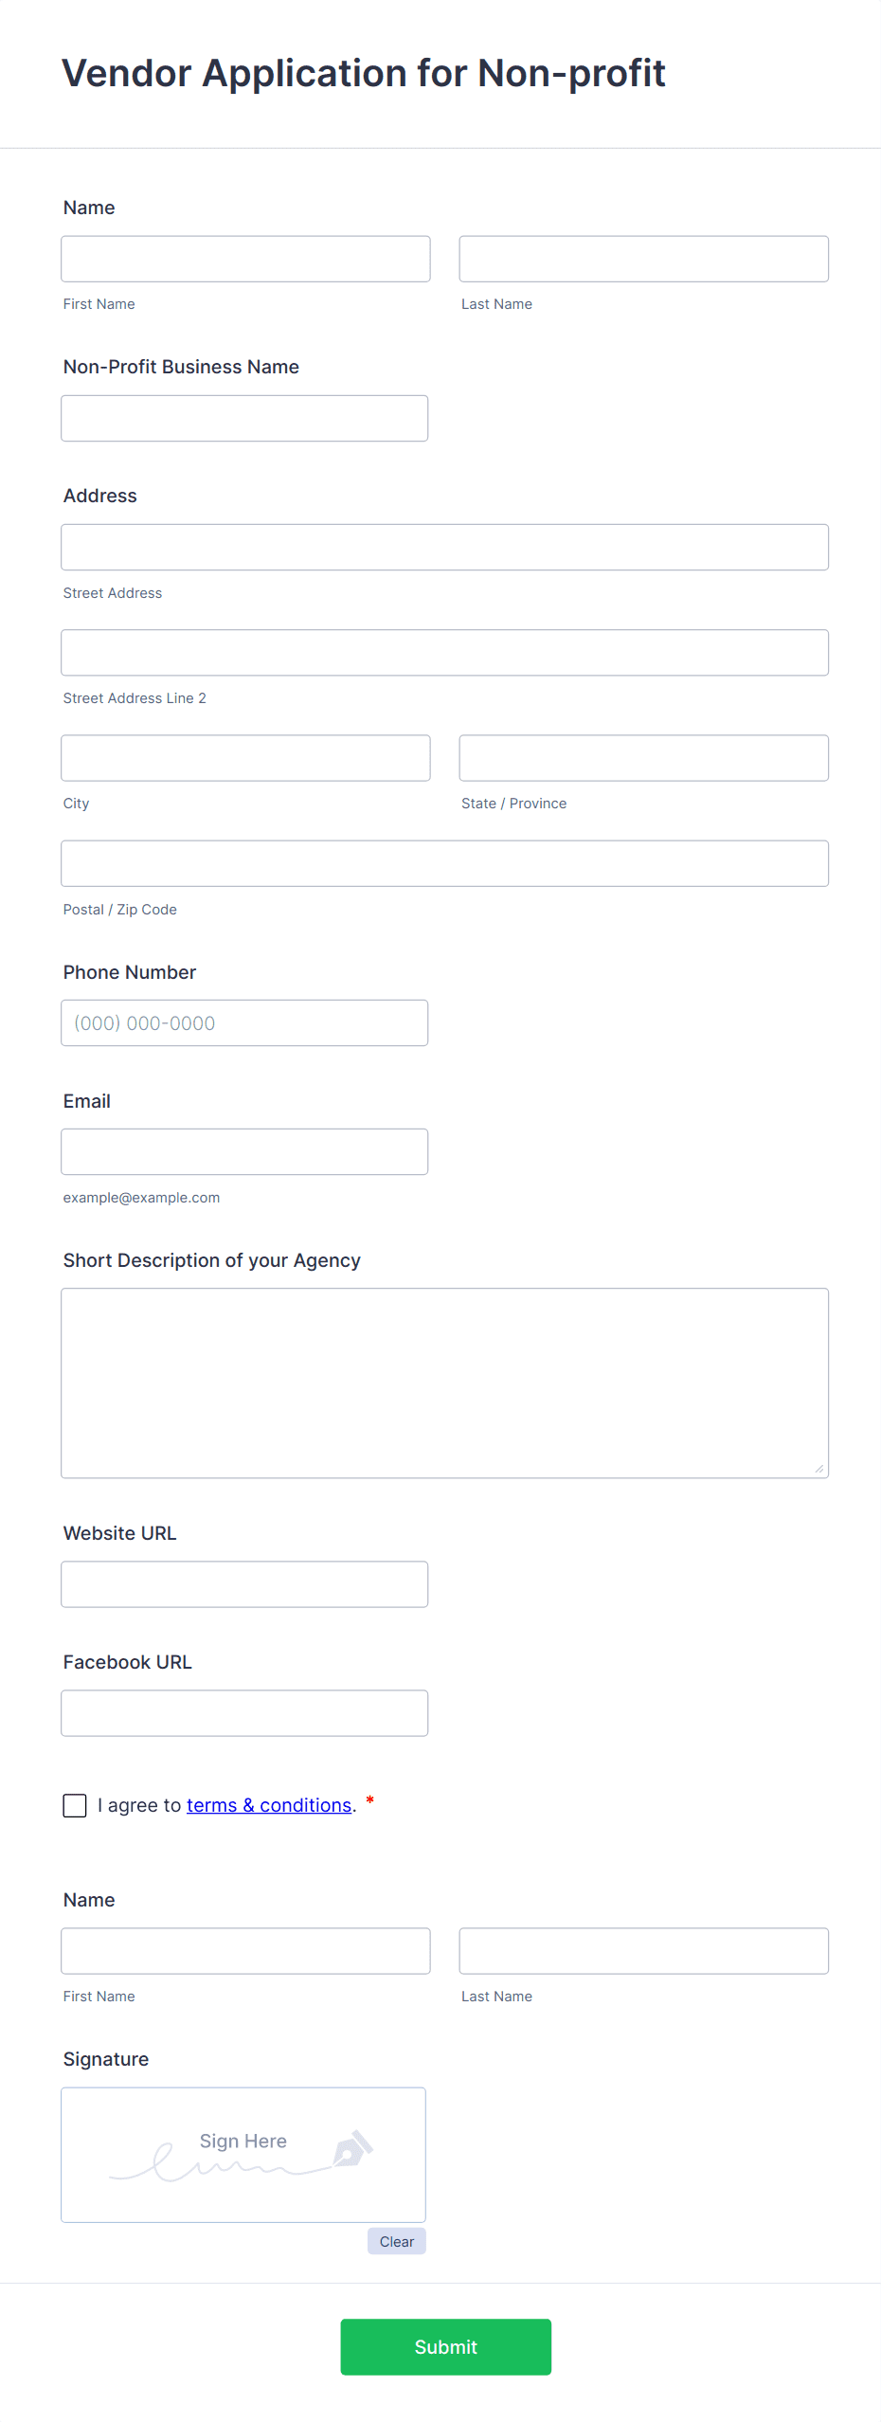Click the Facebook URL field
The image size is (881, 2422).
pyautogui.click(x=244, y=1712)
